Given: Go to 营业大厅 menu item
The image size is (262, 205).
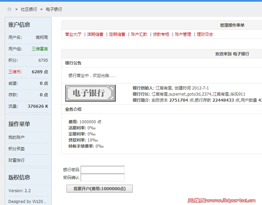Looking at the screenshot, I should tap(73, 34).
